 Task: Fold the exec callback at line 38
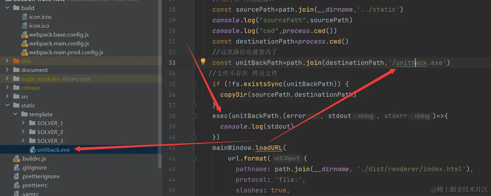tap(194, 116)
